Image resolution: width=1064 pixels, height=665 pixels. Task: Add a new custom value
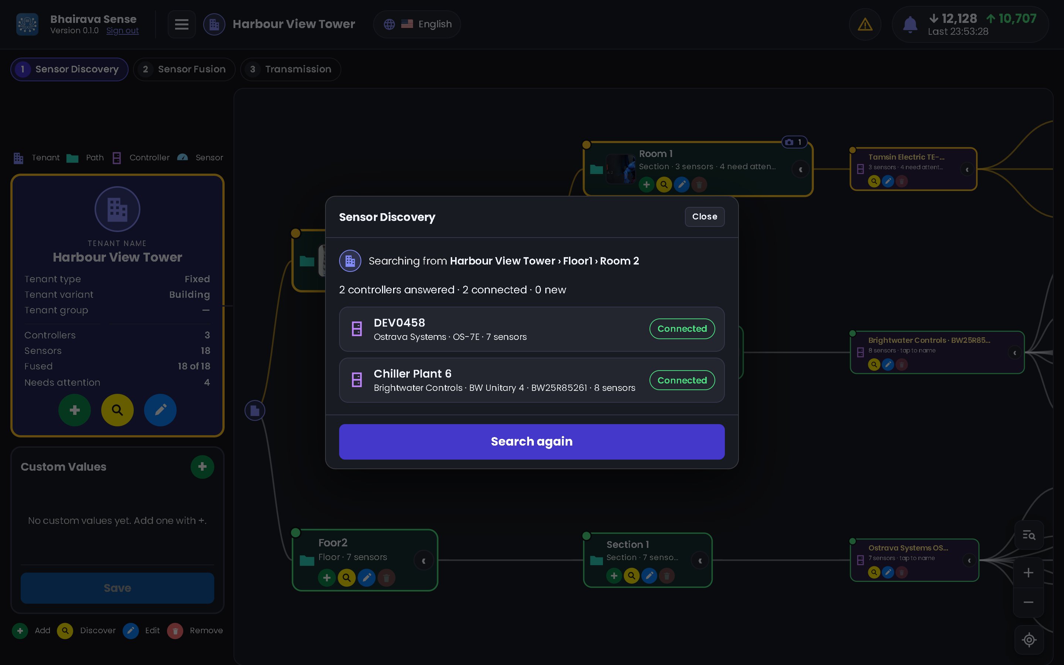(202, 467)
